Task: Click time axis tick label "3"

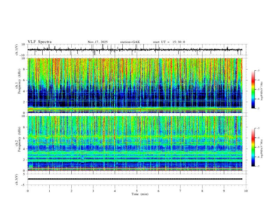Action: (93, 191)
